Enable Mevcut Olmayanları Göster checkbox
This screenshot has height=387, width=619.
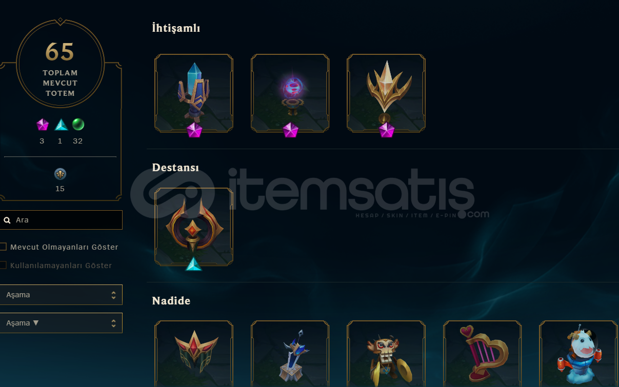tap(3, 247)
